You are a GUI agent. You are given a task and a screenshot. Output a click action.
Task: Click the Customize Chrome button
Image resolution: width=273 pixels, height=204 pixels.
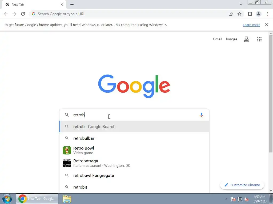tap(242, 185)
